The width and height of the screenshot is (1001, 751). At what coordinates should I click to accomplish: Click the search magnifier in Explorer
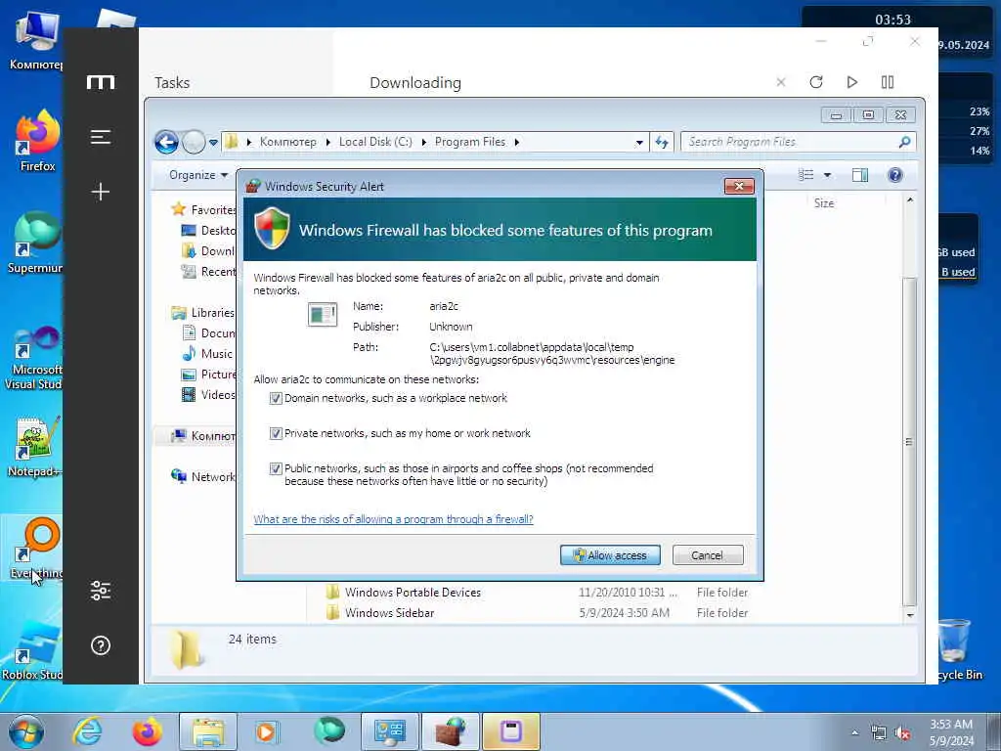(x=904, y=142)
